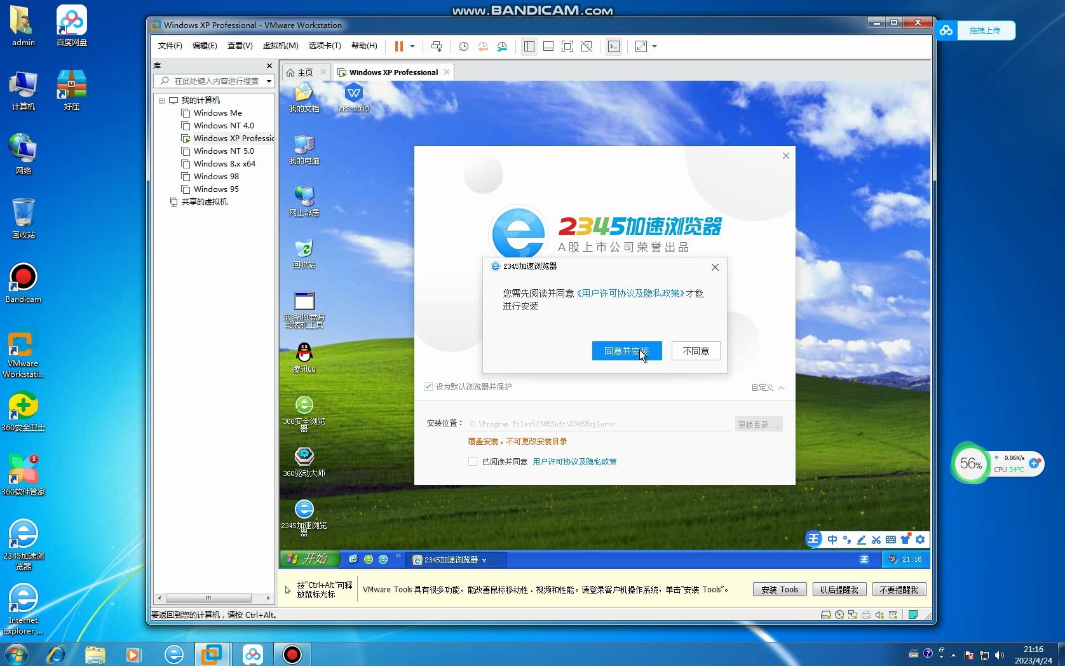Select Windows 8.x x64 in the library
Viewport: 1065px width, 666px height.
point(224,164)
